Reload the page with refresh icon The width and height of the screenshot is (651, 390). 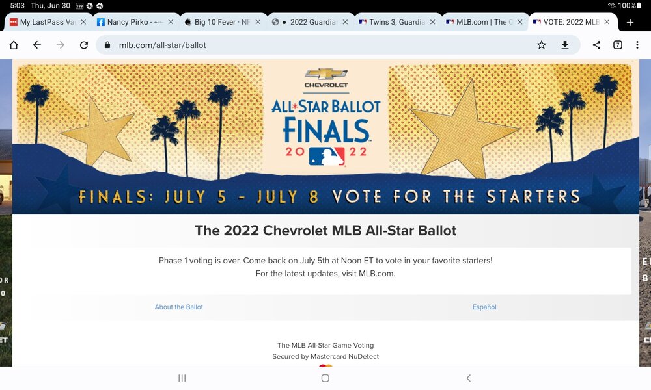pyautogui.click(x=84, y=45)
